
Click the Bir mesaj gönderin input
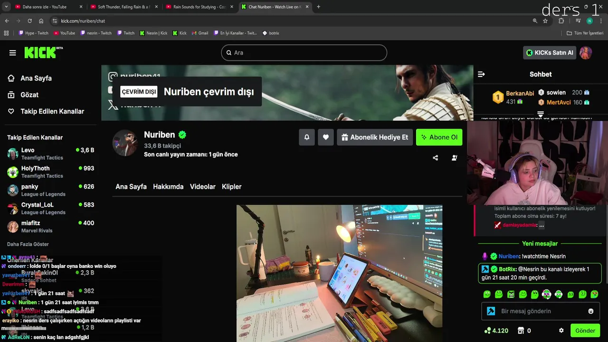point(541,311)
